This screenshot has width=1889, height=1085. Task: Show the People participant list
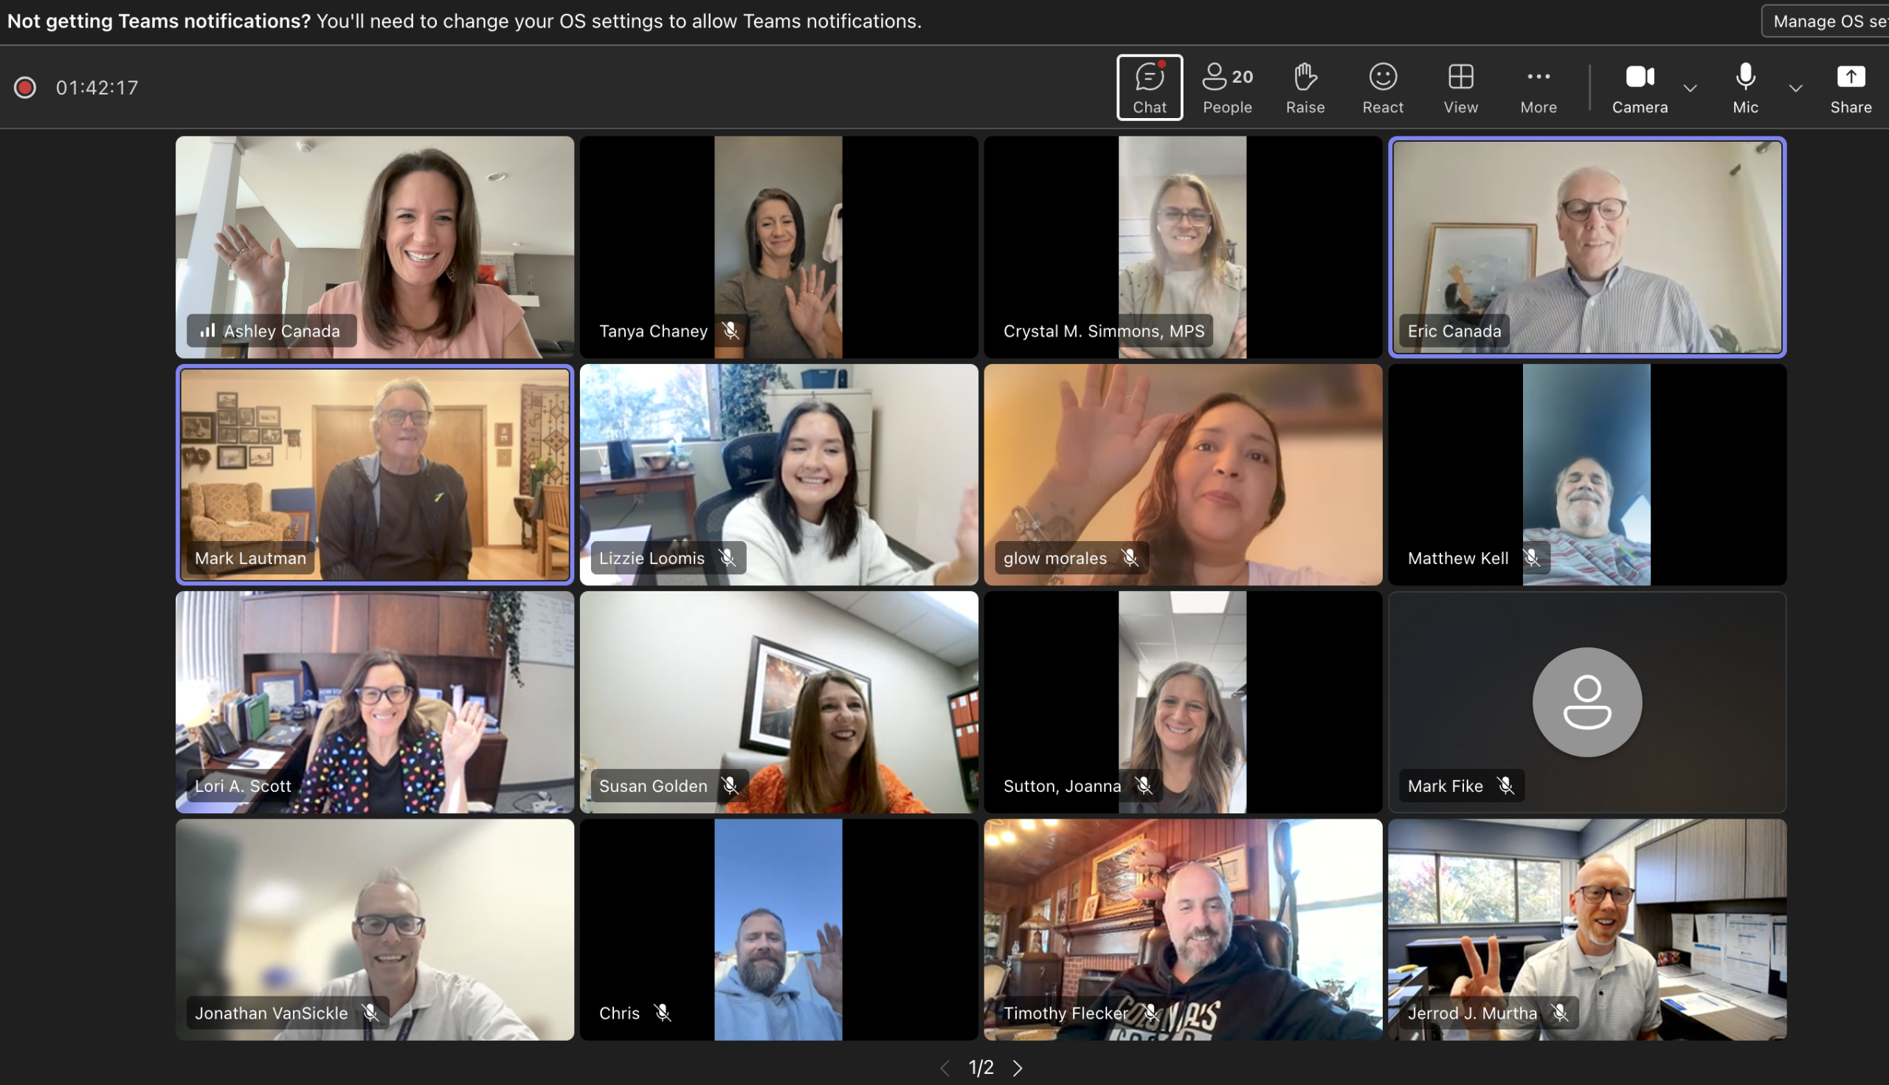[x=1227, y=87]
